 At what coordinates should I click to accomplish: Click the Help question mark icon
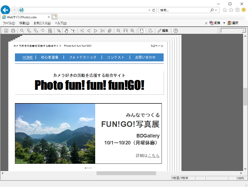pos(175,31)
